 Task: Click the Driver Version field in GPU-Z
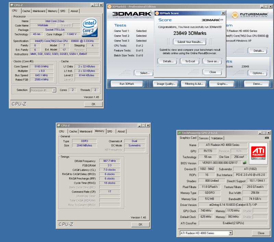pyautogui.click(x=233, y=205)
